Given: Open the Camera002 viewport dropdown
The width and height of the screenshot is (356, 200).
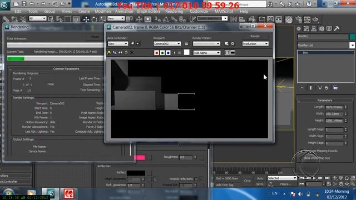Looking at the screenshot, I should [167, 43].
